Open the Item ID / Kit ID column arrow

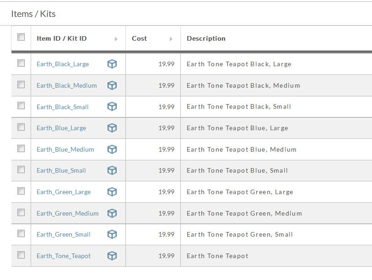pyautogui.click(x=116, y=39)
